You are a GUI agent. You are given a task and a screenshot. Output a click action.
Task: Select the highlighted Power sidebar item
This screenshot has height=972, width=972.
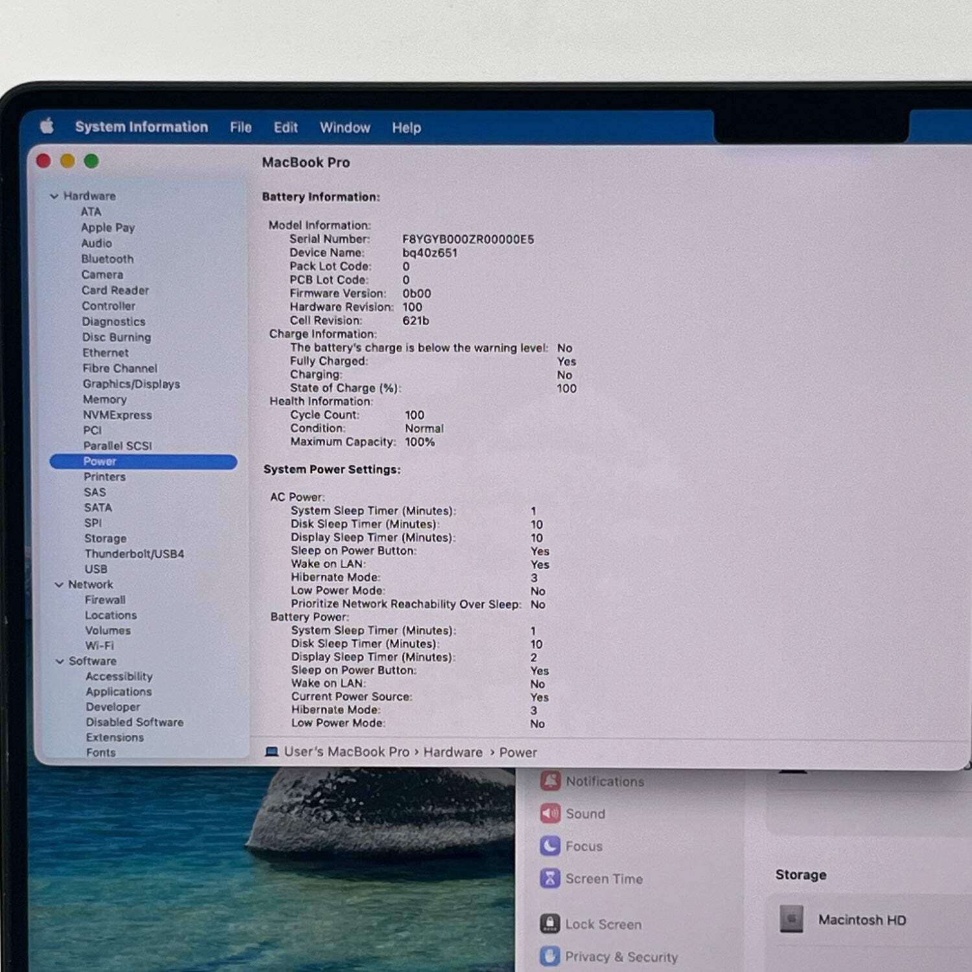pyautogui.click(x=143, y=461)
